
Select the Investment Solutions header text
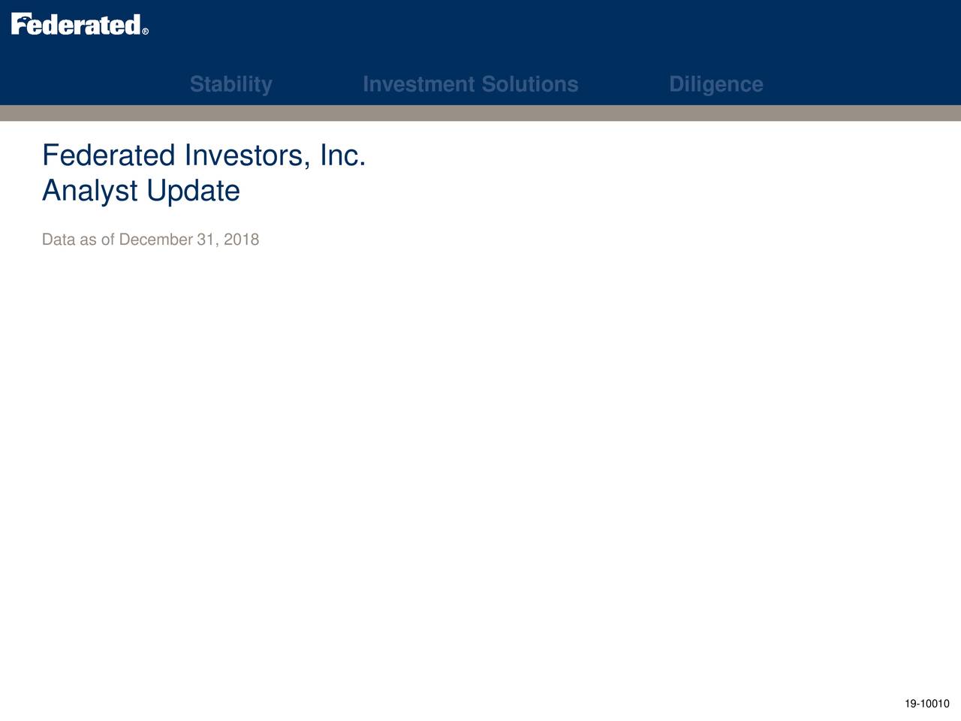[x=471, y=84]
